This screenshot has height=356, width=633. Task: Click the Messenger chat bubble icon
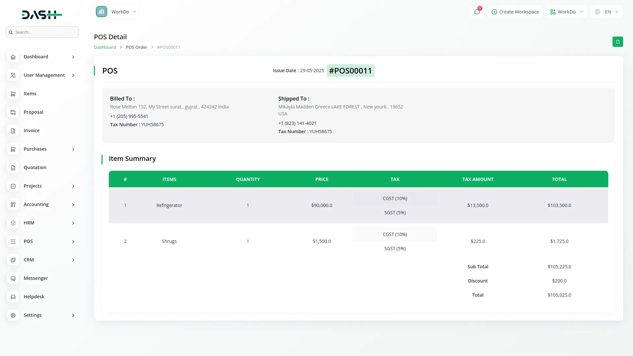pos(13,279)
